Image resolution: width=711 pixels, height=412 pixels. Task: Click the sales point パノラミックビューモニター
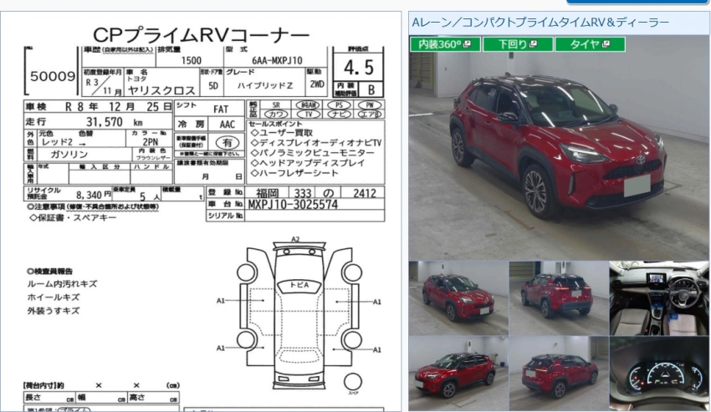313,153
